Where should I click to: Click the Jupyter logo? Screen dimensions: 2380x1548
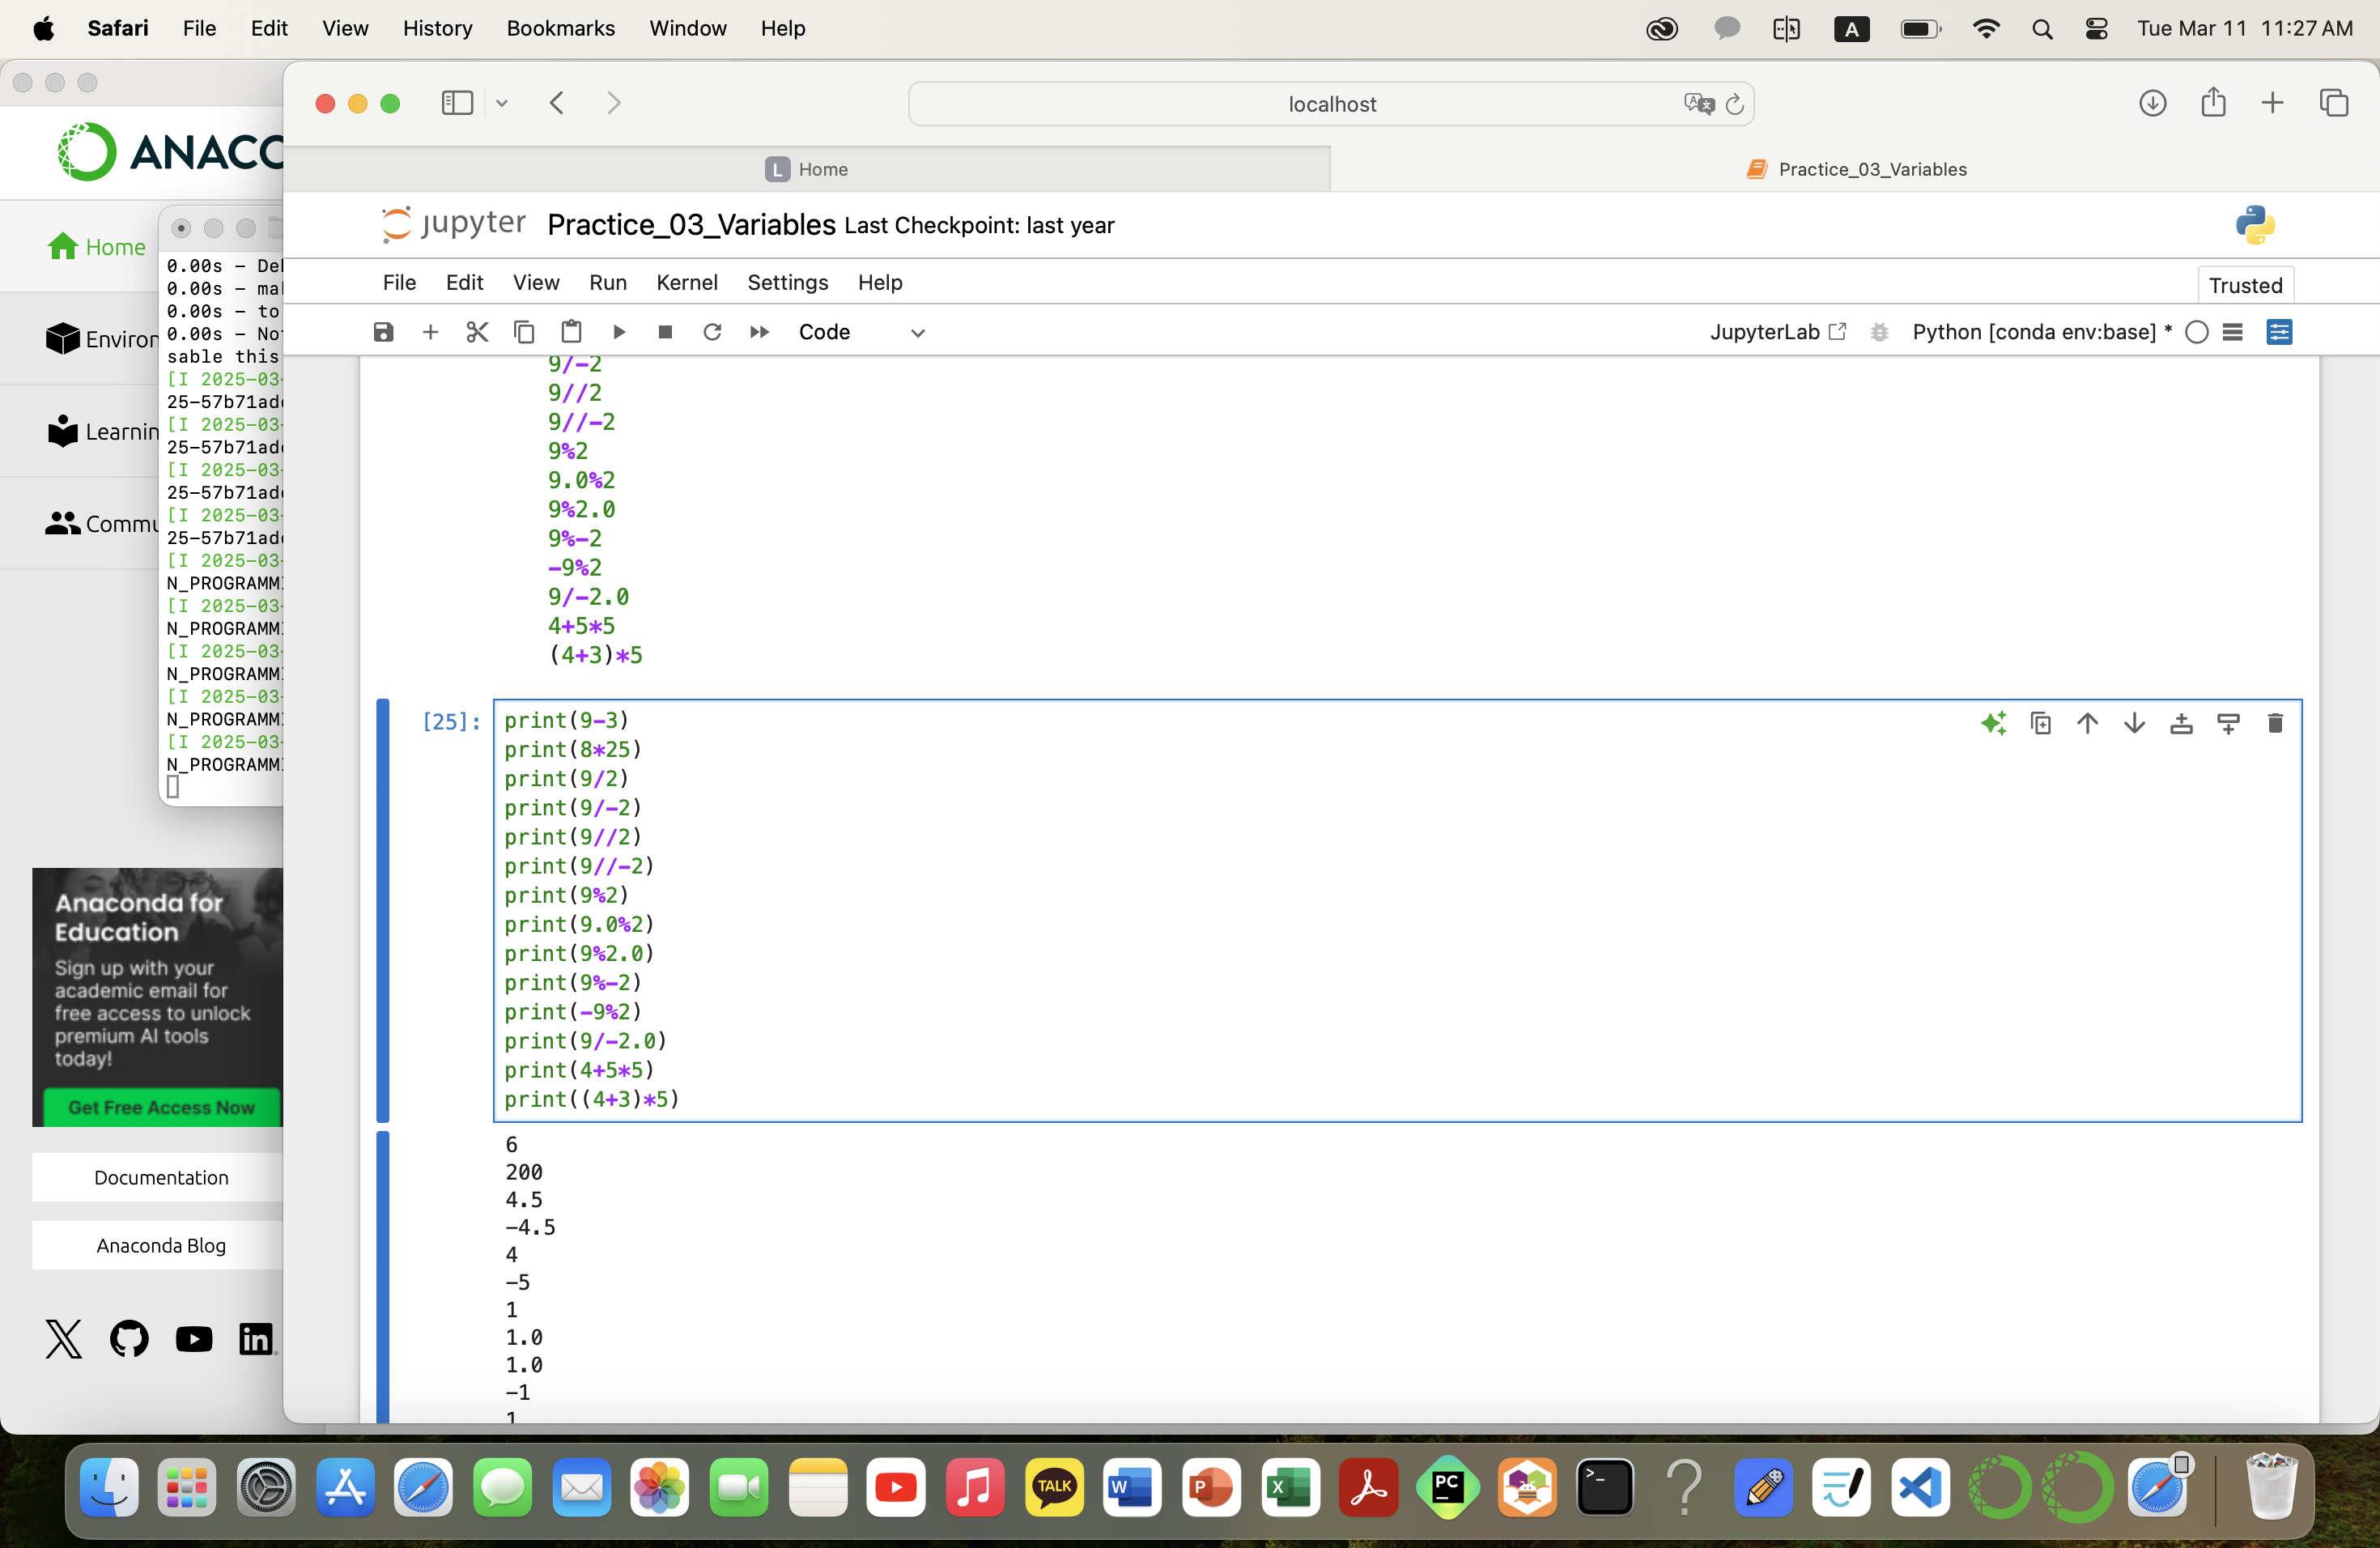454,224
